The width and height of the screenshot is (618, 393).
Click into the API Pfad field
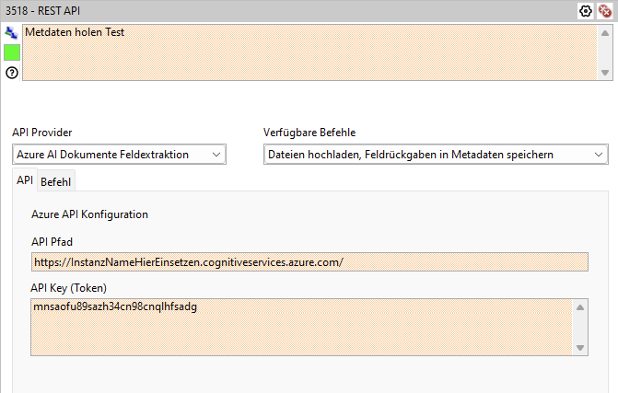[x=309, y=262]
